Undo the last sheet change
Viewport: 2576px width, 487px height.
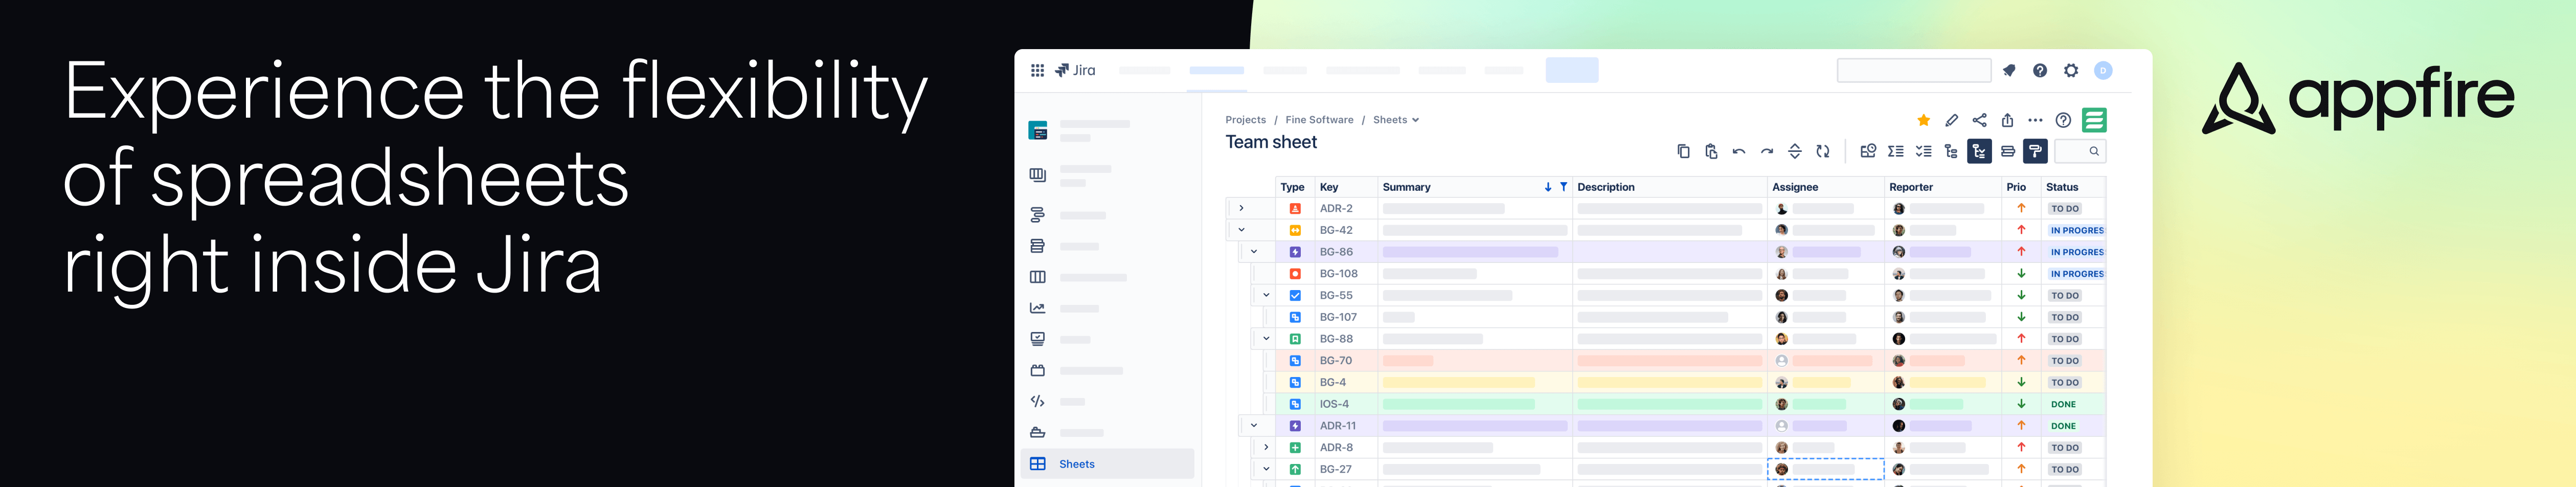coord(1739,151)
